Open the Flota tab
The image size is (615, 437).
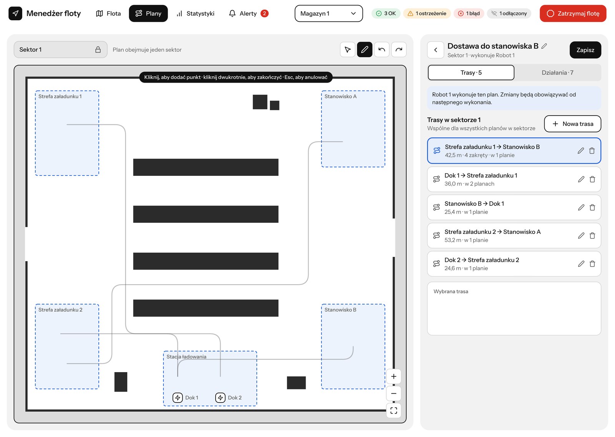[x=108, y=13]
